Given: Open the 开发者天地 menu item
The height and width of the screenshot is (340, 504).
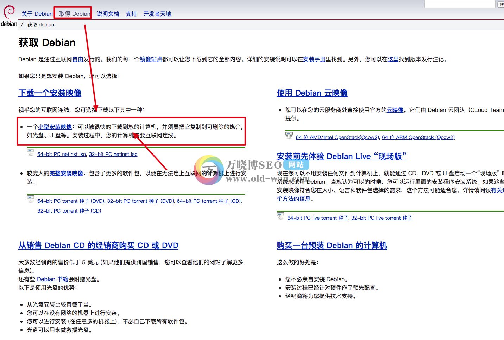Looking at the screenshot, I should (x=157, y=14).
